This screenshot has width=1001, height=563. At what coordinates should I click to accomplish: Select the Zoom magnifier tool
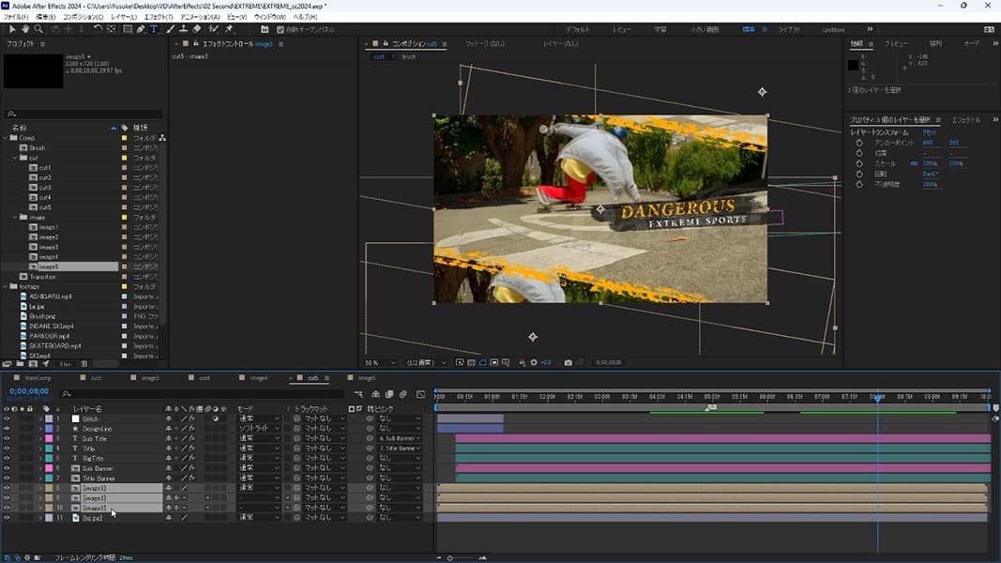[x=38, y=29]
